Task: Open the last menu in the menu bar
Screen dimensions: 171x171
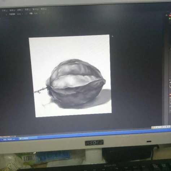Action: (43, 9)
